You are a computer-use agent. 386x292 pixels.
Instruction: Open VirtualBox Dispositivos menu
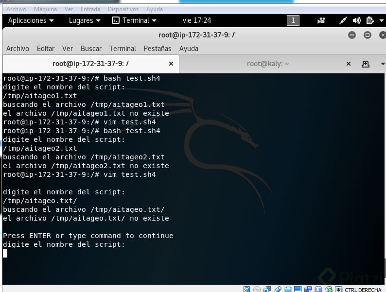coord(123,9)
